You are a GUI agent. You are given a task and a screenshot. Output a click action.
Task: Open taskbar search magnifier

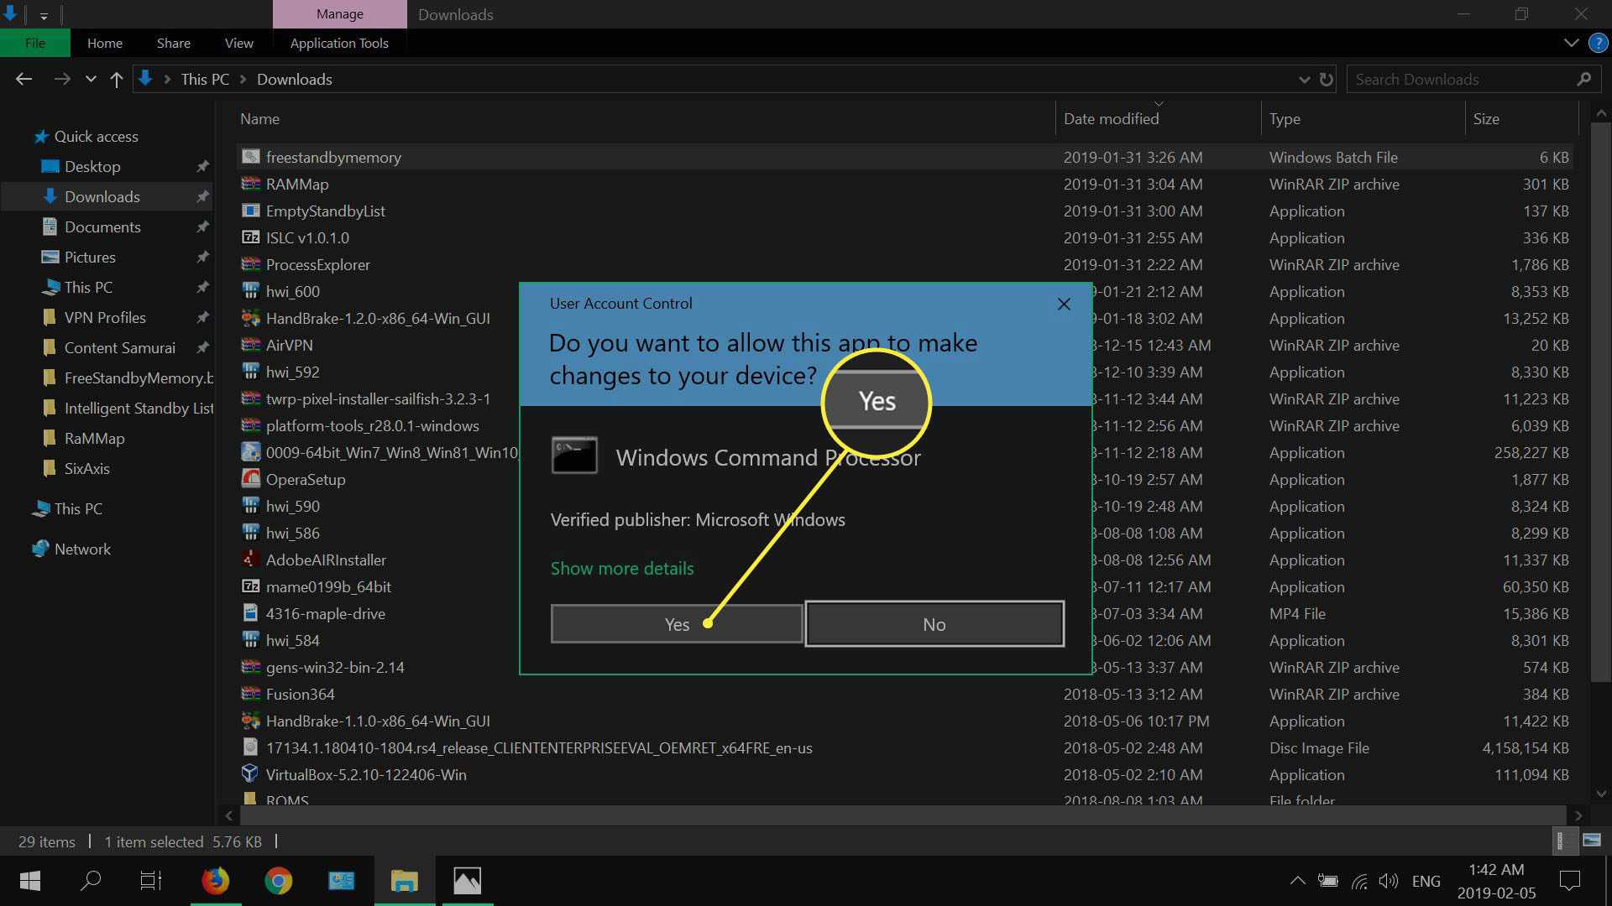[x=91, y=880]
